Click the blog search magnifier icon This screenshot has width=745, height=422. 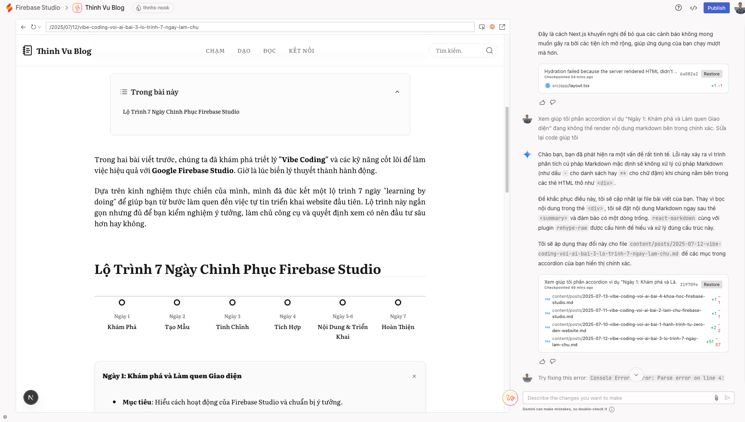click(489, 50)
